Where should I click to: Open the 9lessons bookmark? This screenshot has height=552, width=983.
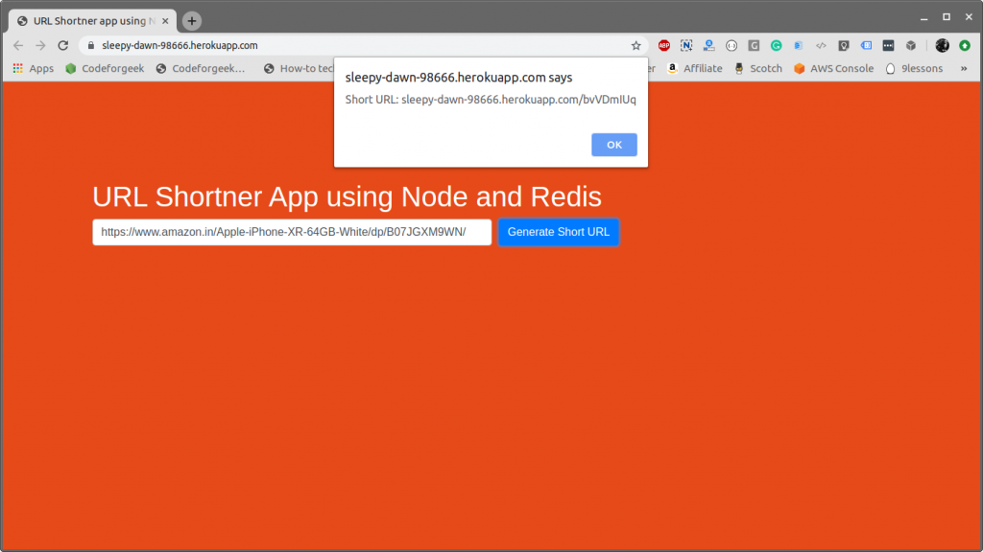coord(914,69)
